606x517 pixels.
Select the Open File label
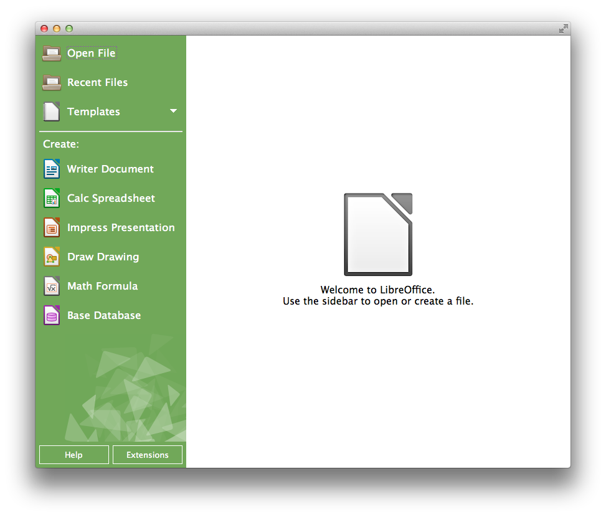click(x=92, y=54)
